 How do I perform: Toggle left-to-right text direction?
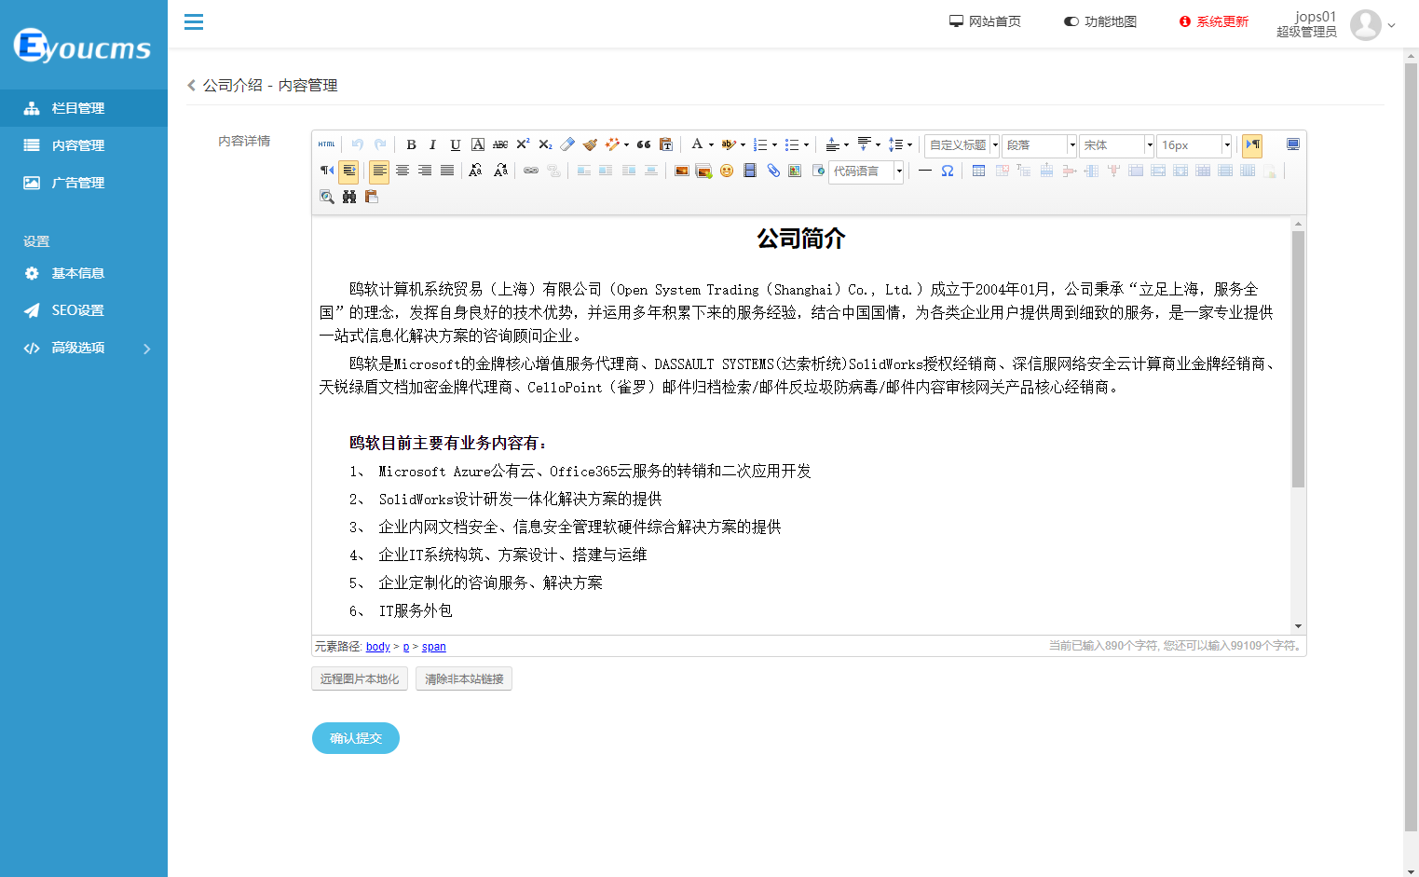tap(1252, 144)
